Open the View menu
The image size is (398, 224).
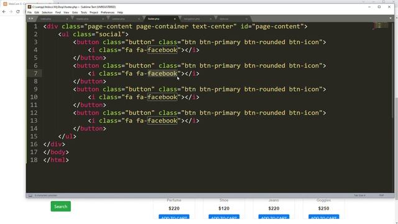(x=67, y=12)
